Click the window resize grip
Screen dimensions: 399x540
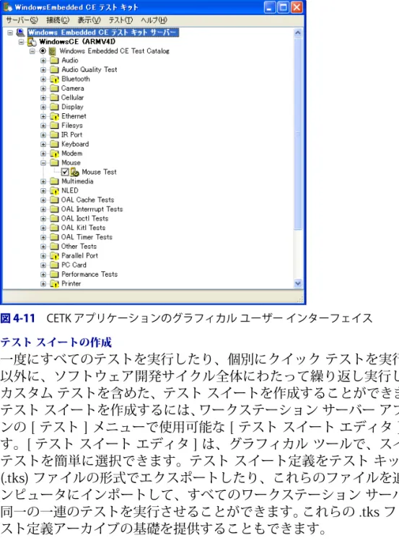300,300
